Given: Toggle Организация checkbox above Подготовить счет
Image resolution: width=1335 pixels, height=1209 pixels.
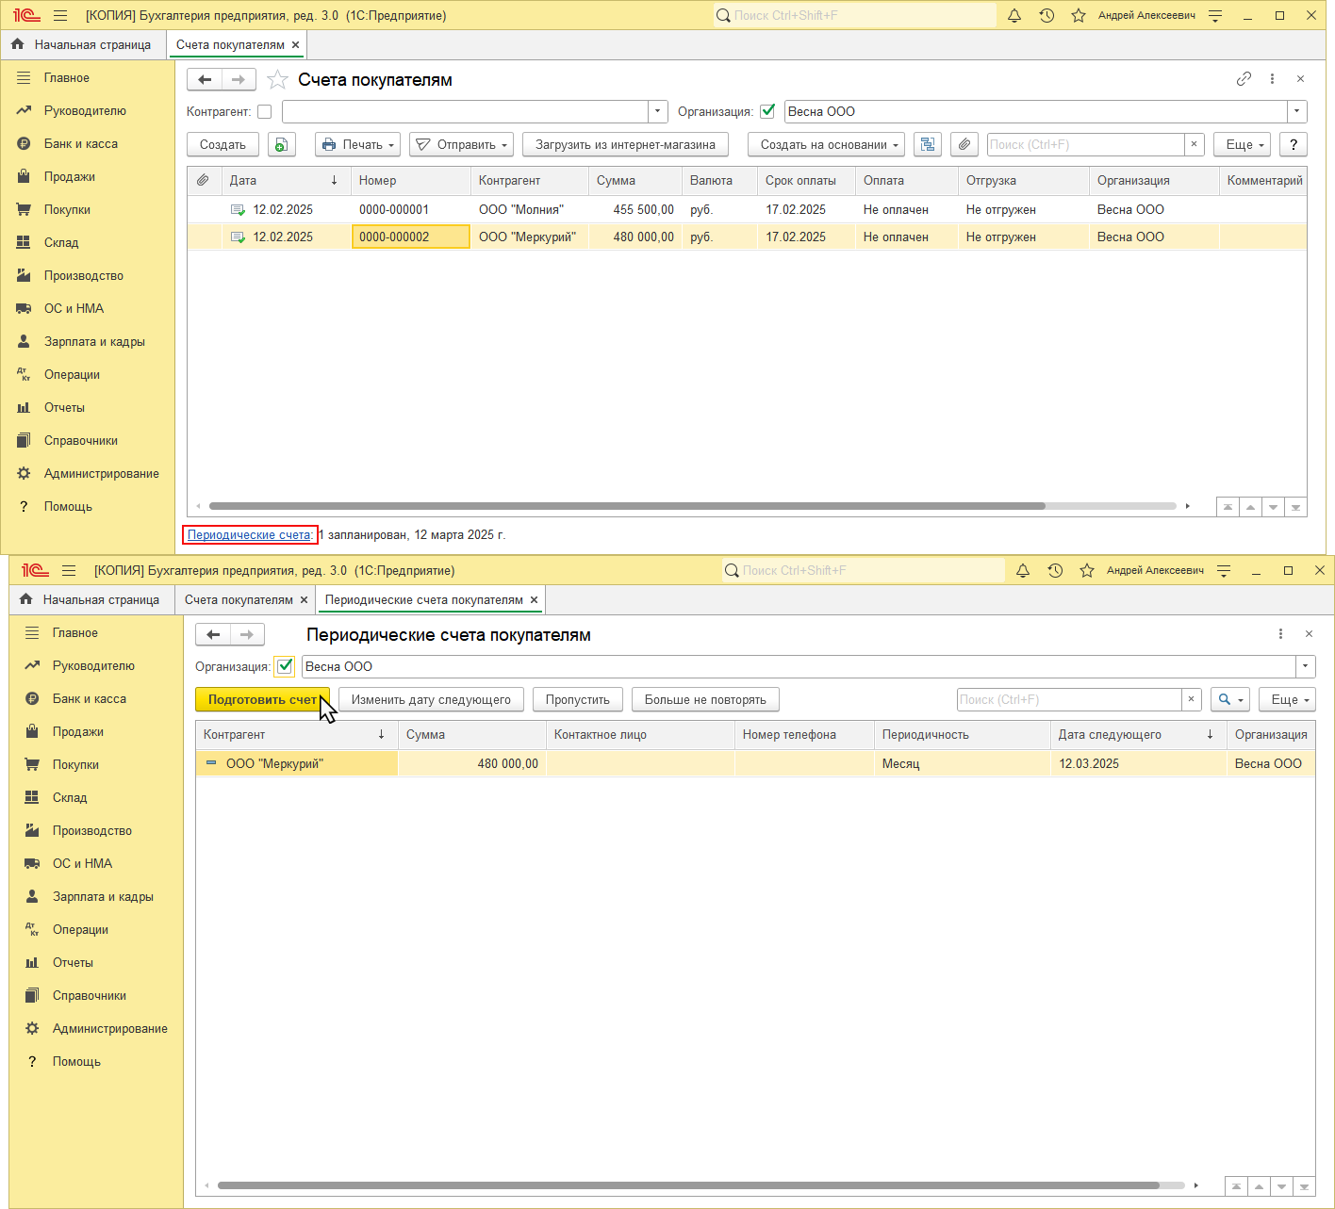Looking at the screenshot, I should (285, 666).
